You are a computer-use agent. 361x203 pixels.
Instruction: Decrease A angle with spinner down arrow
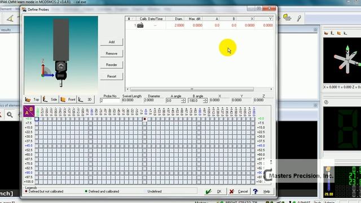point(183,101)
